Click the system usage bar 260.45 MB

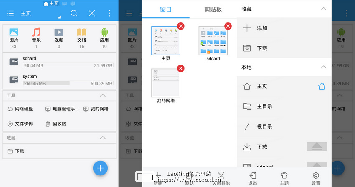pyautogui.click(x=68, y=83)
